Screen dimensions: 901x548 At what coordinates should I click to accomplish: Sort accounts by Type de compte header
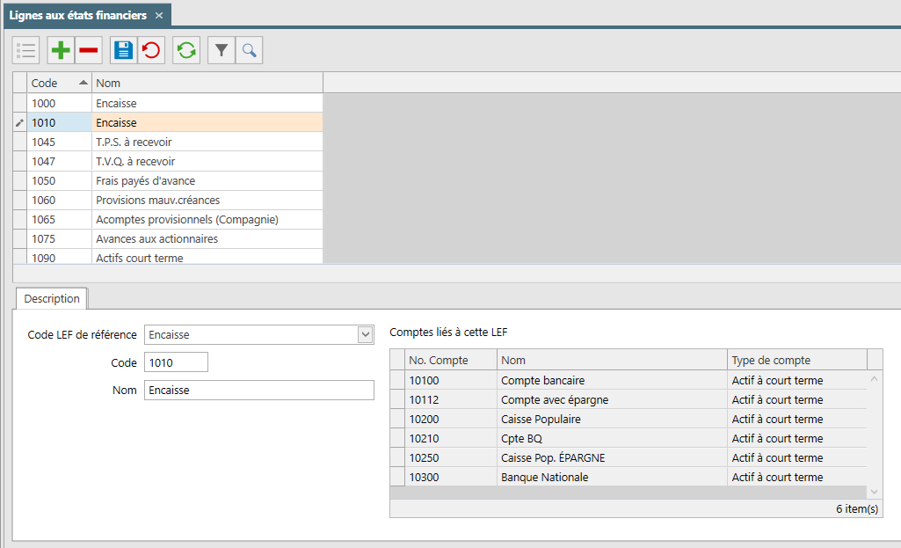[796, 360]
